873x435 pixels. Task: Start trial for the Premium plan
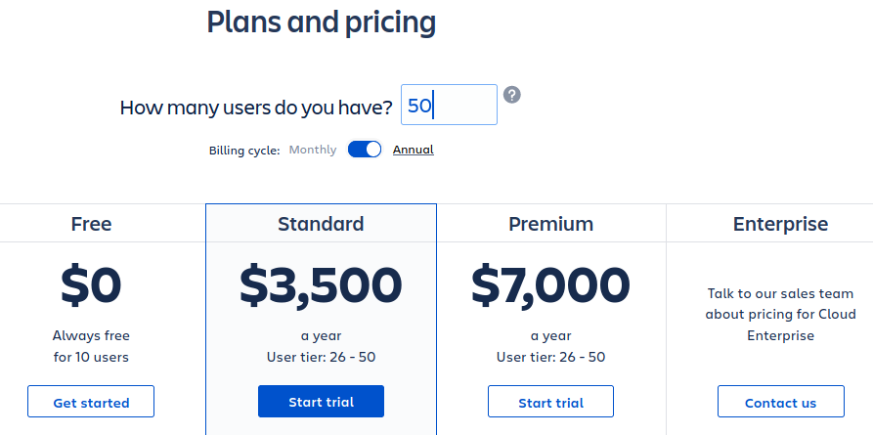(550, 402)
